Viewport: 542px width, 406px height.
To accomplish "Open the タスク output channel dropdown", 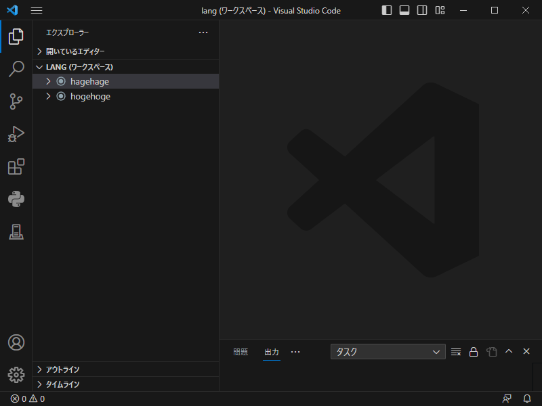I will (387, 351).
